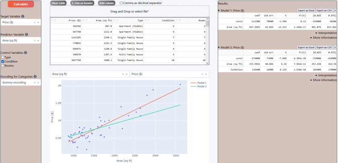Expand Interpretation under Model 1

tap(326, 33)
